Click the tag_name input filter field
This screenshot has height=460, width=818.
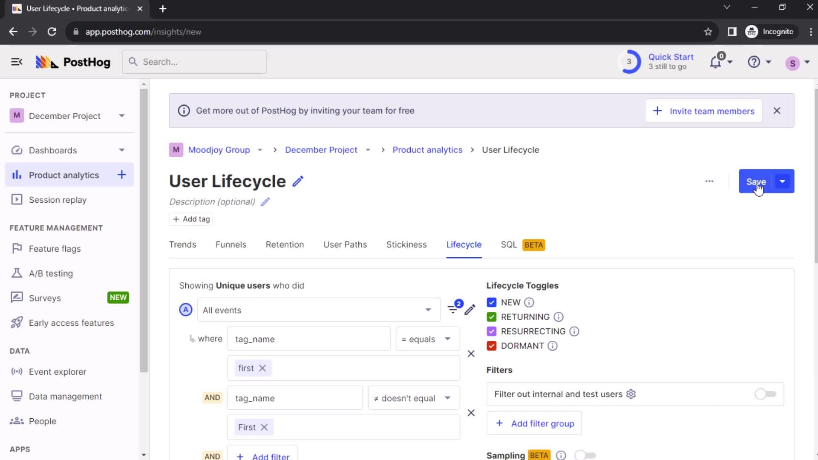pos(308,339)
